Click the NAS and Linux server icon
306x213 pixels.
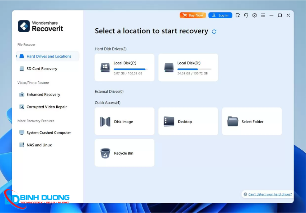tap(22, 145)
